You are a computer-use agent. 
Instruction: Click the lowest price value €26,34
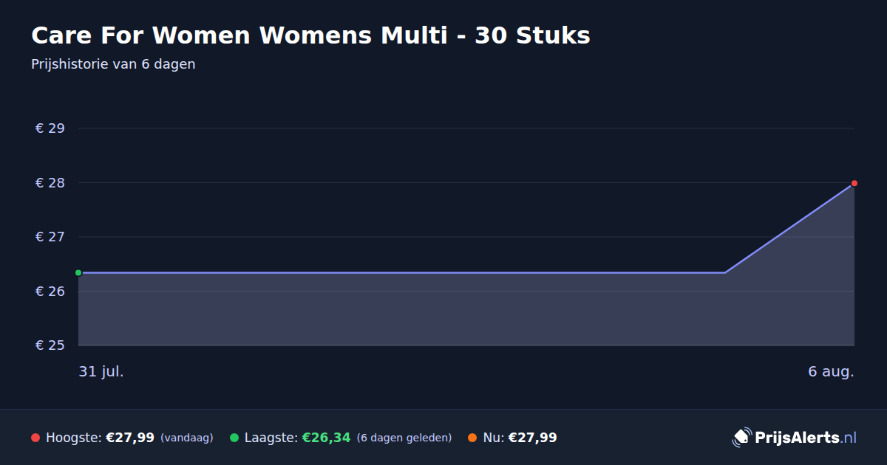coord(326,438)
